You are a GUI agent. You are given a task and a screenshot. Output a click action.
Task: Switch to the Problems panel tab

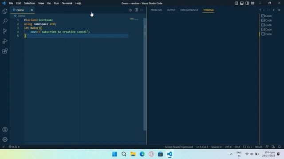pyautogui.click(x=156, y=10)
